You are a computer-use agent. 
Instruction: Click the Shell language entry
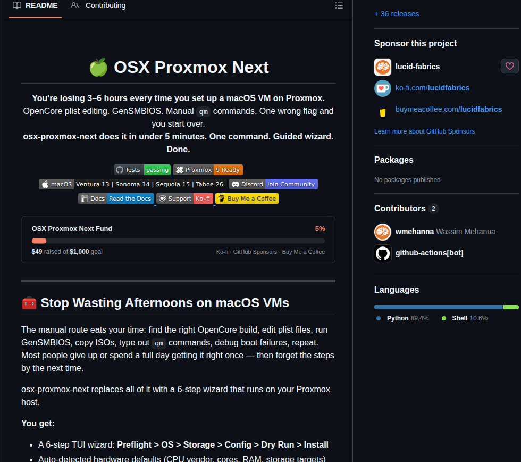(x=465, y=318)
